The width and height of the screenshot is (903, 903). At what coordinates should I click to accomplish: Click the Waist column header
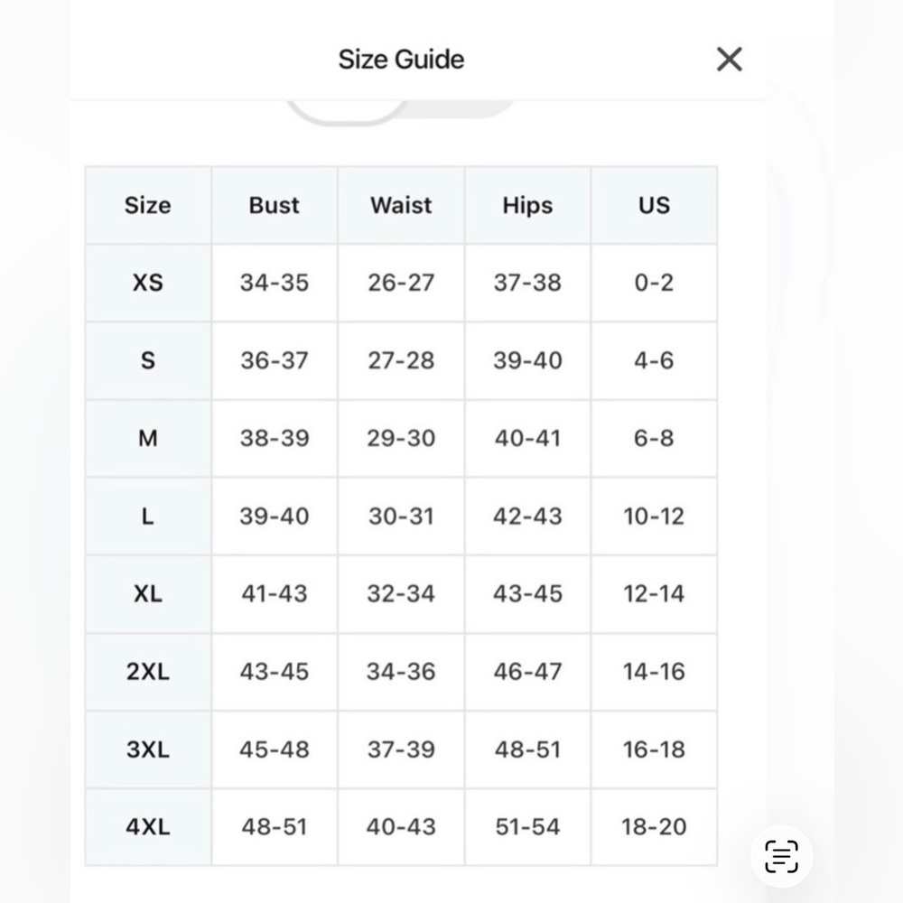click(x=401, y=205)
